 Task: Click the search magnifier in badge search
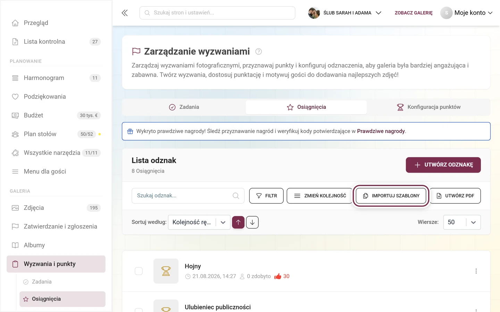pyautogui.click(x=236, y=196)
